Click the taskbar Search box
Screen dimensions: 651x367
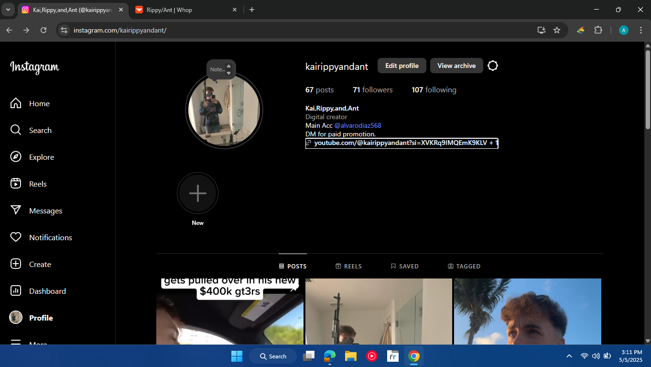coord(273,356)
